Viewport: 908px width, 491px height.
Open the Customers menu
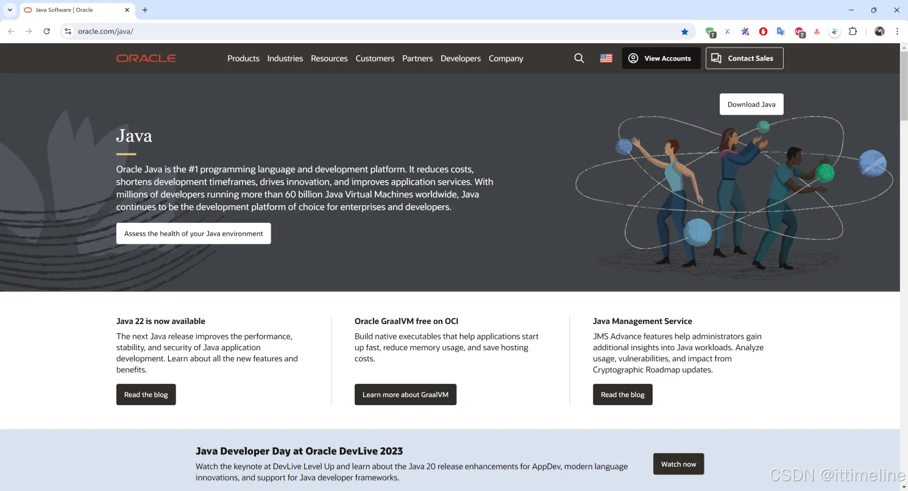point(375,58)
